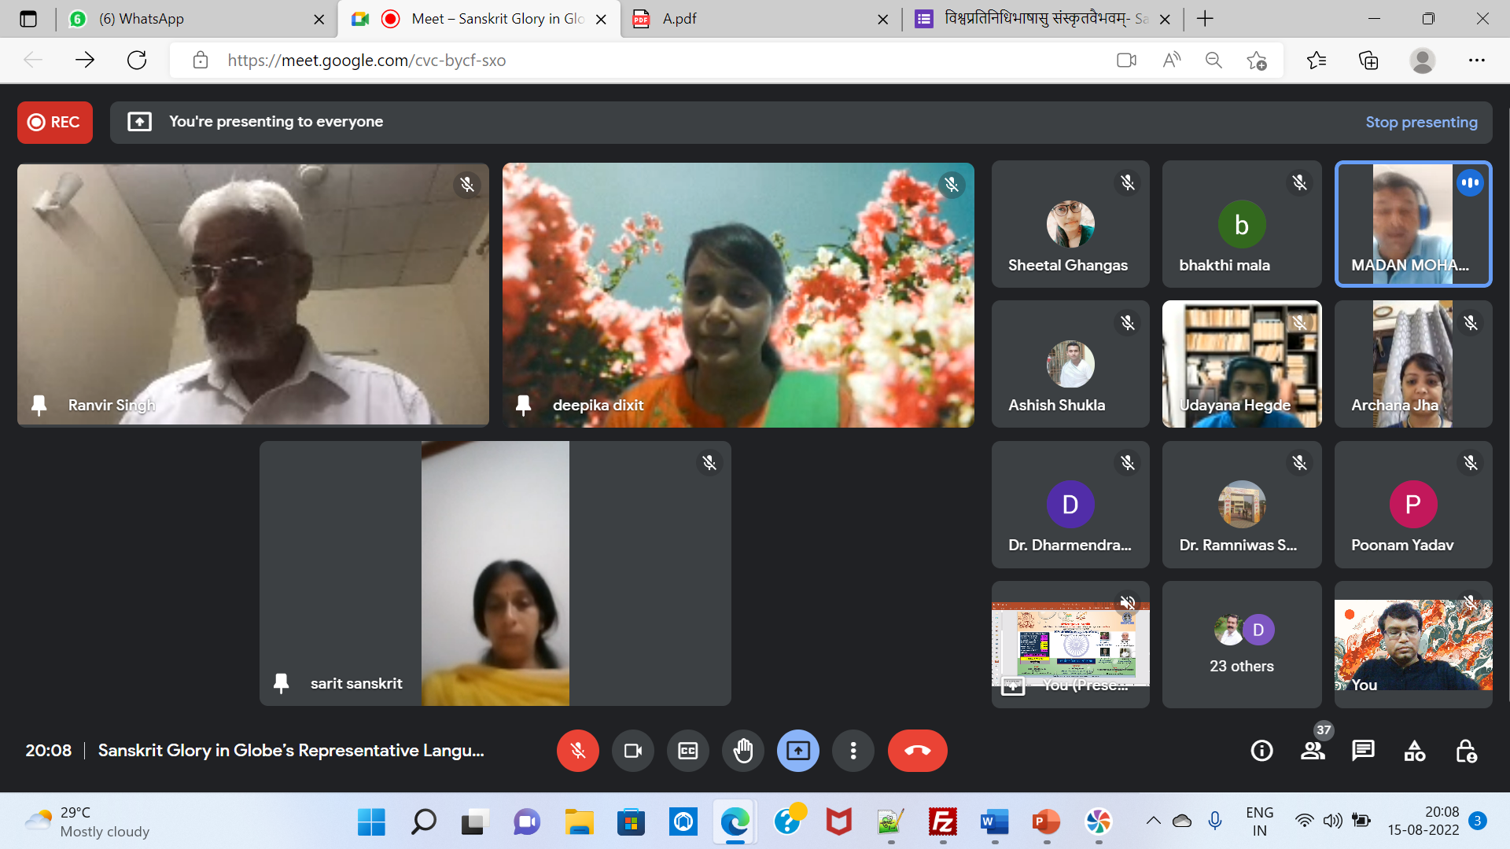The height and width of the screenshot is (849, 1510).
Task: Unpin Ranvir Singh's video tile
Action: pos(39,405)
